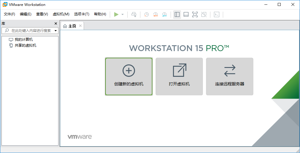Enter full screen mode icon

195,14
